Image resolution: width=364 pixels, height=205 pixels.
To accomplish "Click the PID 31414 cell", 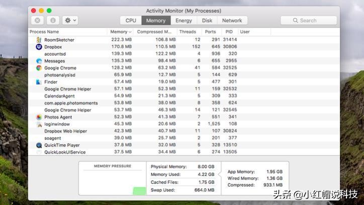I will pyautogui.click(x=230, y=40).
